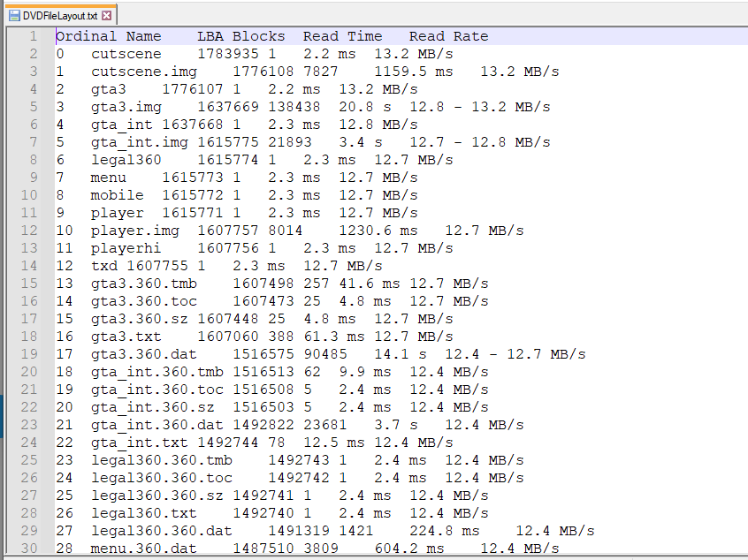Click LBA value 1783935

tap(228, 54)
